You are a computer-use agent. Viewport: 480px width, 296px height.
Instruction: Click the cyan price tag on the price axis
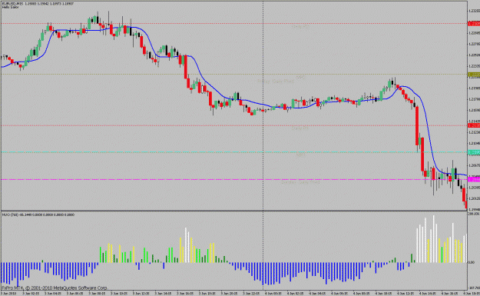pos(474,152)
